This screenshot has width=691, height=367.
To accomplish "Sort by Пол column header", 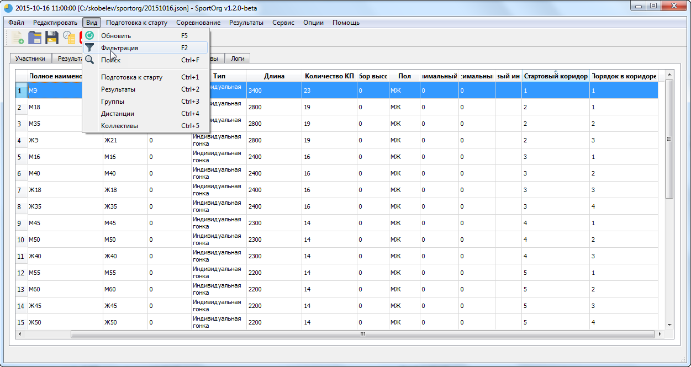I will 404,76.
